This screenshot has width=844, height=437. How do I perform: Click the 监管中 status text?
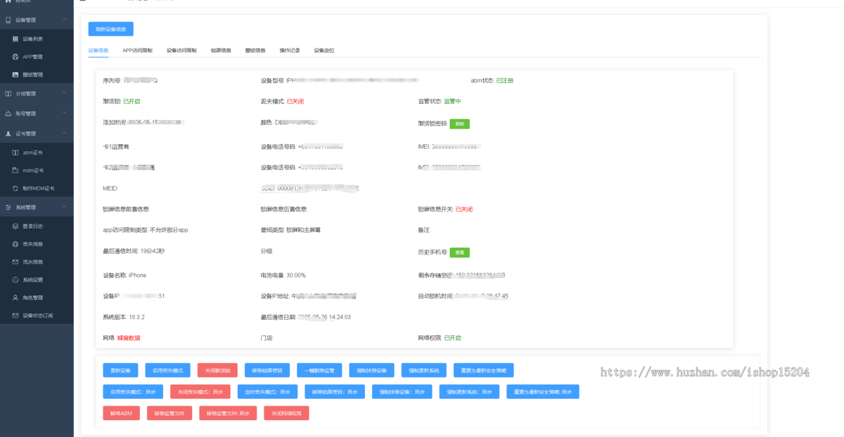click(x=452, y=102)
